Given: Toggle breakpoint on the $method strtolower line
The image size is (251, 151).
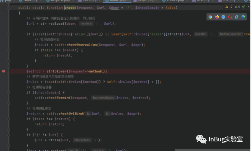Looking at the screenshot, I should click(x=4, y=71).
